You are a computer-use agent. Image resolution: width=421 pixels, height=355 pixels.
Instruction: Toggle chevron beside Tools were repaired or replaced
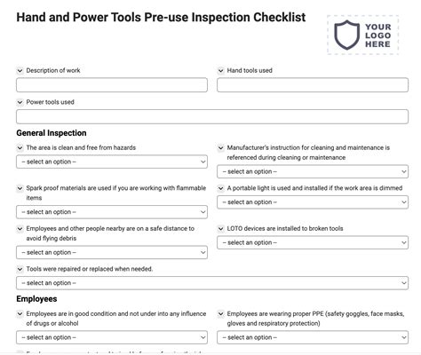[x=20, y=269]
